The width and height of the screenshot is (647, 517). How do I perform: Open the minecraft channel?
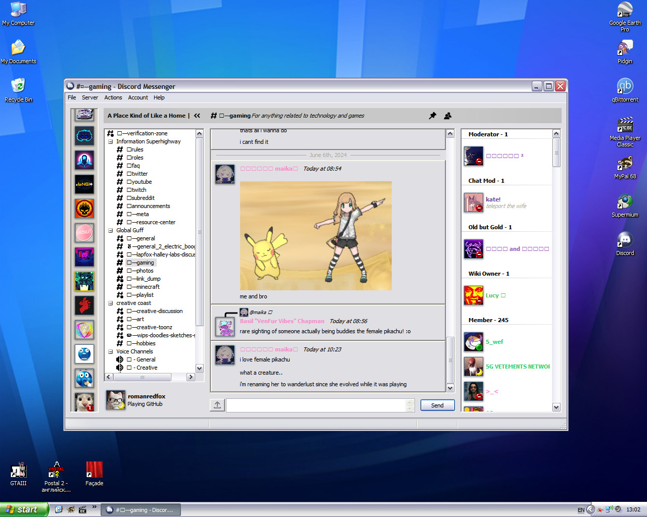tap(148, 287)
